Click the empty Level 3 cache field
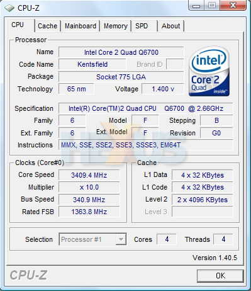 (x=203, y=212)
